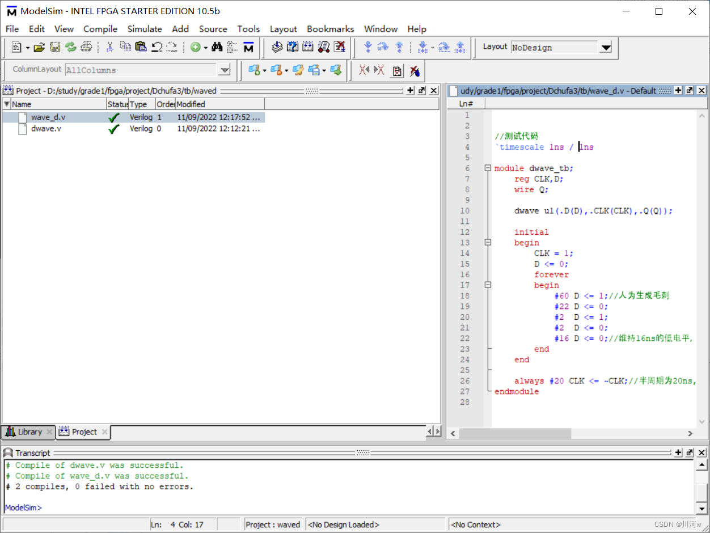Click the Undo arrow icon
The height and width of the screenshot is (533, 710).
point(157,48)
